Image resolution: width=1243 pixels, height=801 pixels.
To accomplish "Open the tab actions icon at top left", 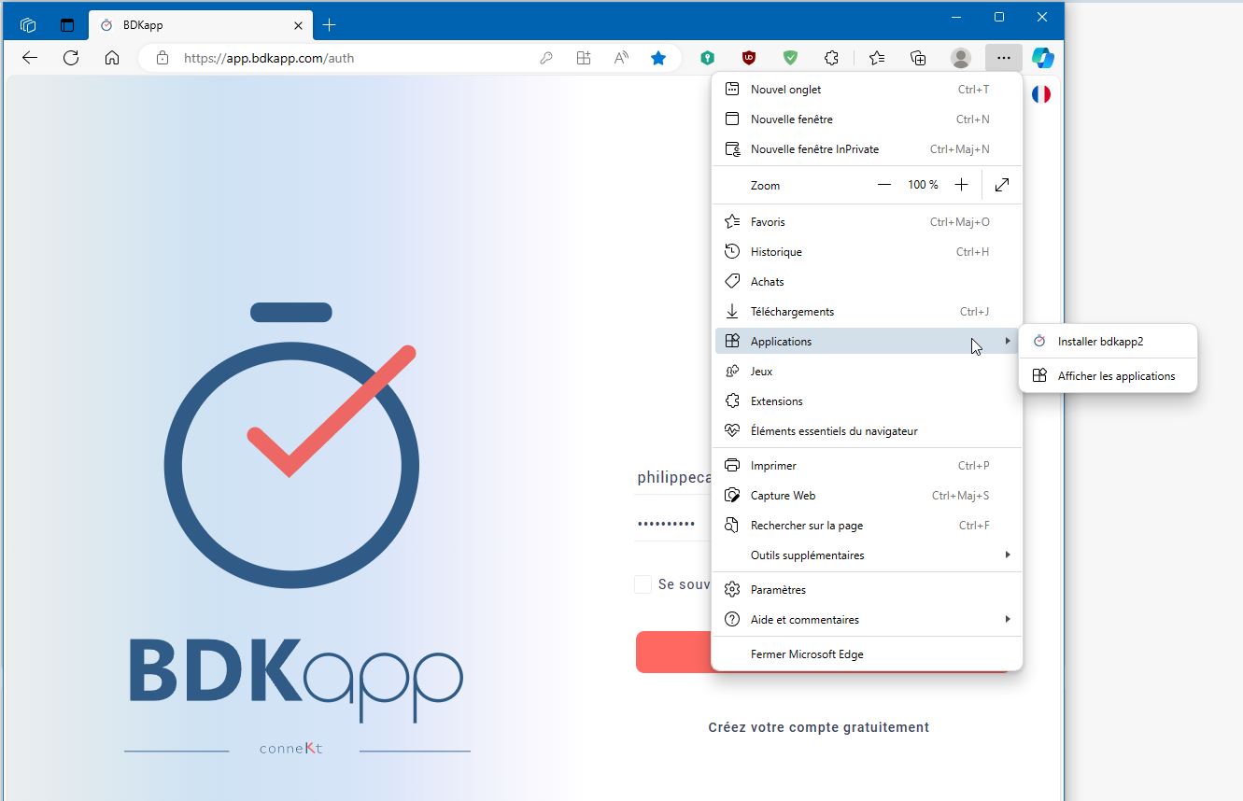I will [x=28, y=25].
